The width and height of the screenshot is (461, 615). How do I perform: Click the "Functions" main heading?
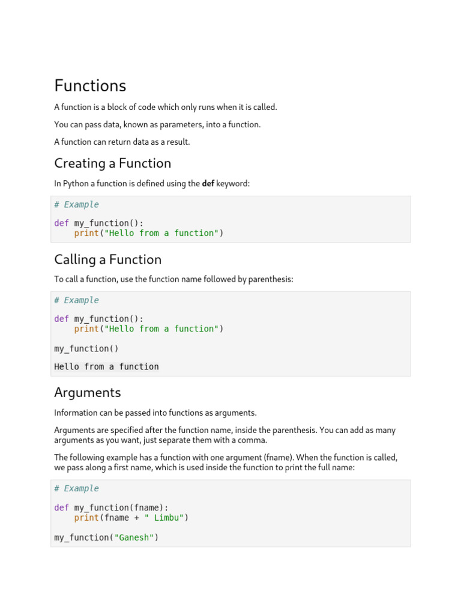click(90, 86)
